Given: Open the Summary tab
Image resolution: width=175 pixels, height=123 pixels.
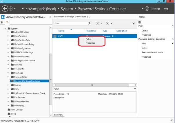Looking at the screenshot, I should (x=59, y=115).
